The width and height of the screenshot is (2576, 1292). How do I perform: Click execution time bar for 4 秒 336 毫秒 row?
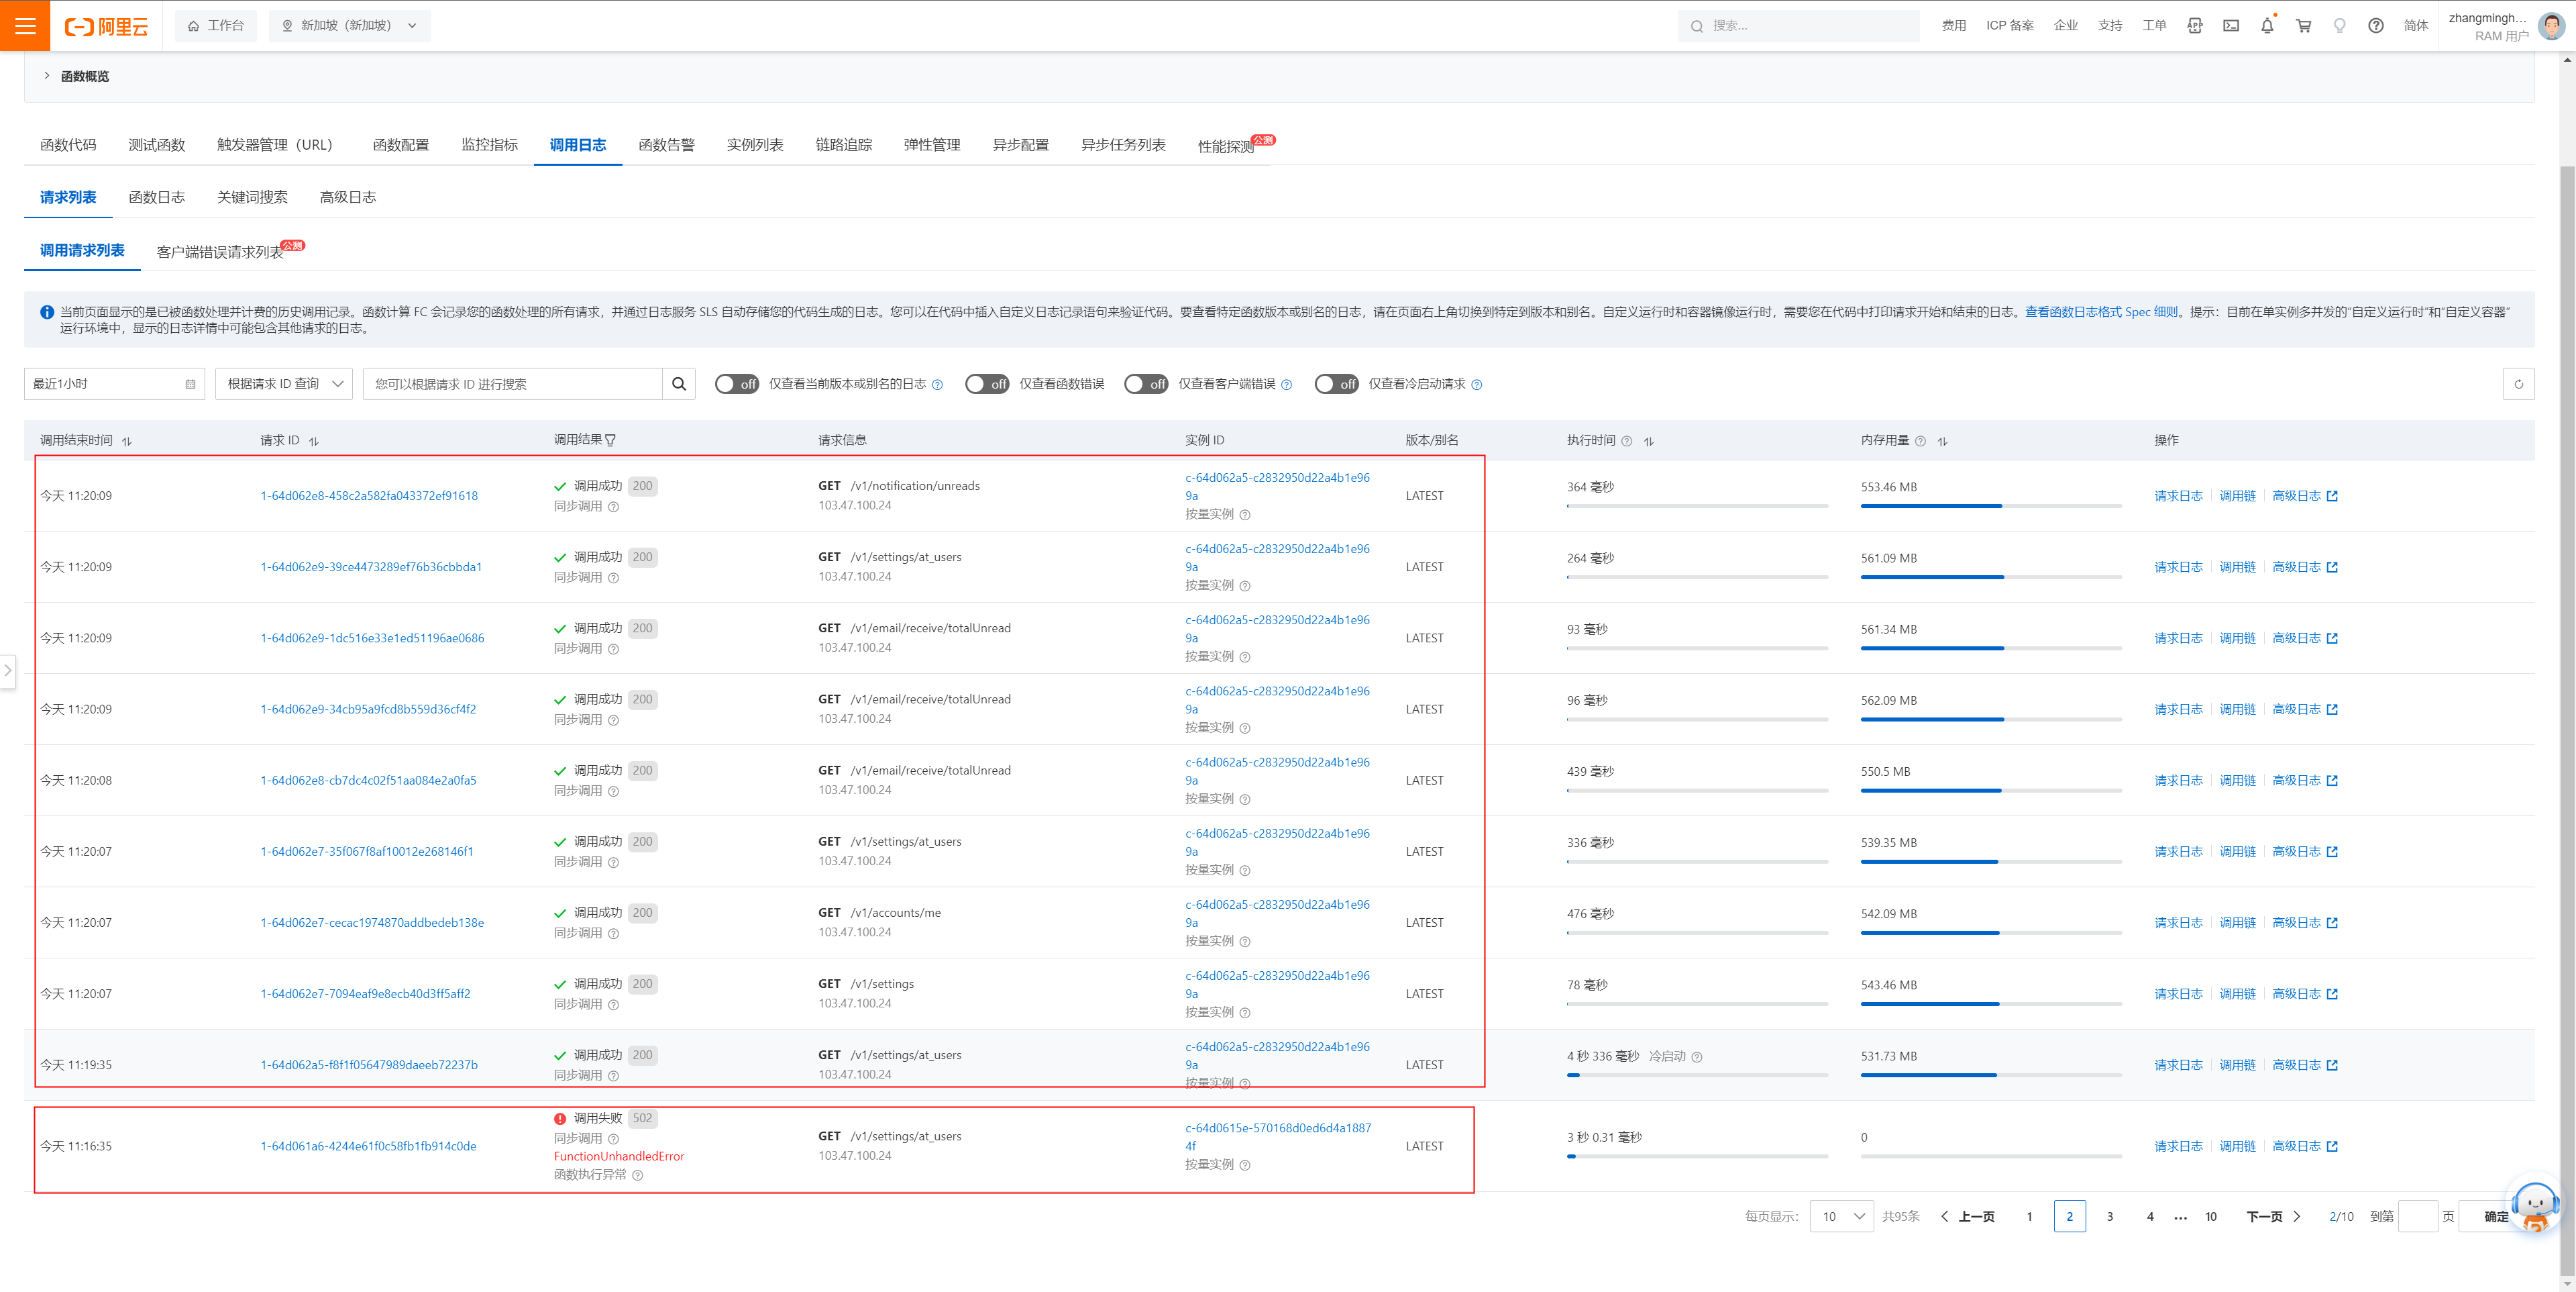pos(1697,1075)
